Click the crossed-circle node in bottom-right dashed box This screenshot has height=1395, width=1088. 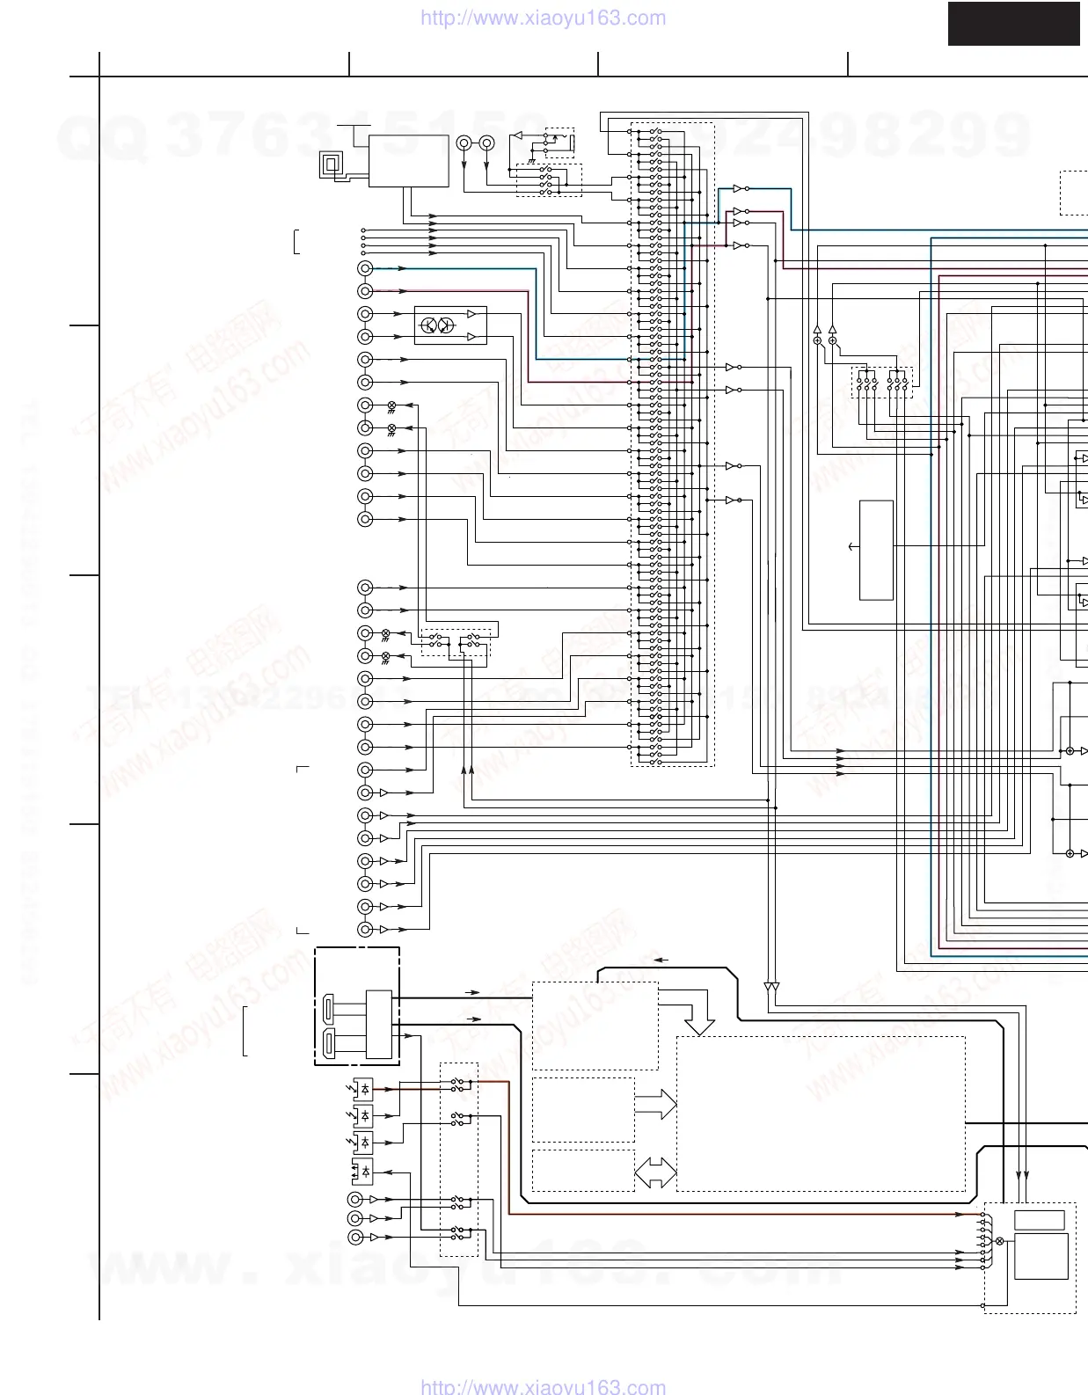[998, 1240]
